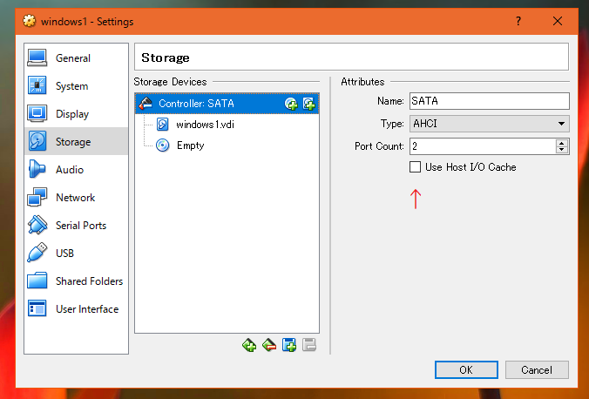Click the disabled remove attachment icon
Image resolution: width=589 pixels, height=399 pixels.
[309, 344]
